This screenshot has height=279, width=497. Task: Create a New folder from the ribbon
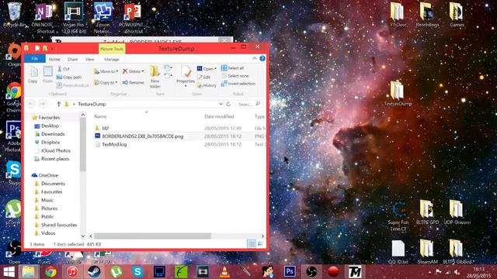point(155,77)
